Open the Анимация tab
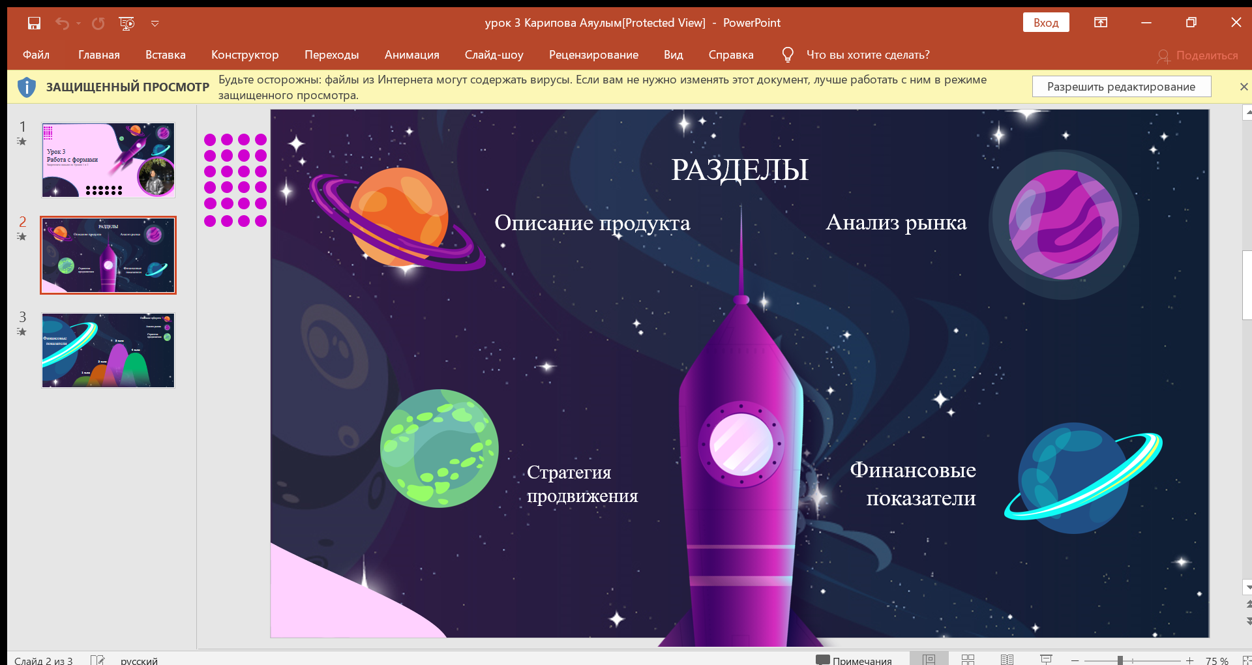The image size is (1252, 665). (412, 55)
